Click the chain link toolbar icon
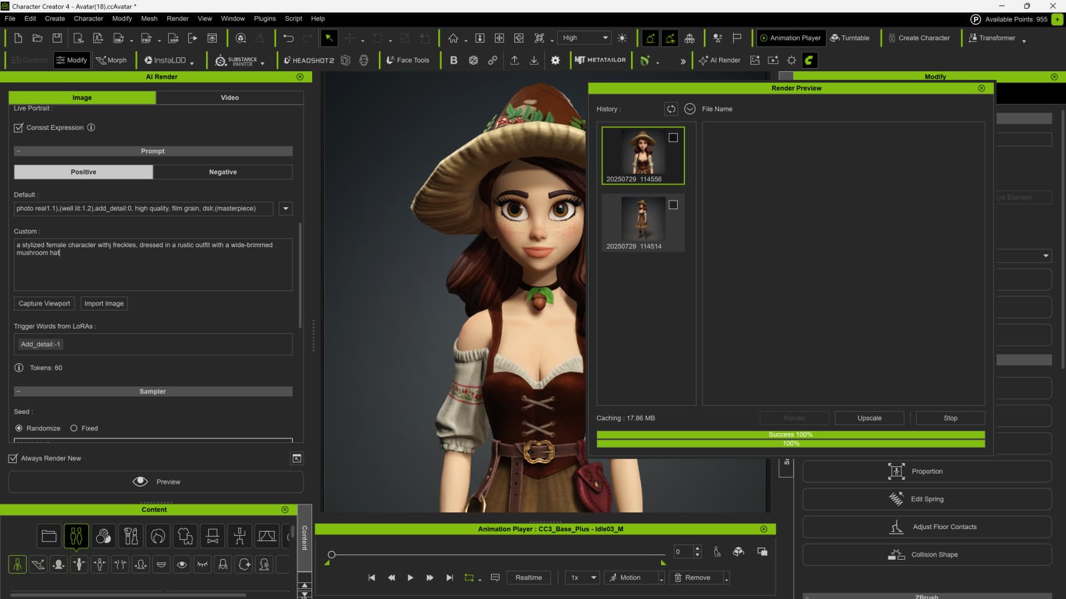 (x=492, y=60)
